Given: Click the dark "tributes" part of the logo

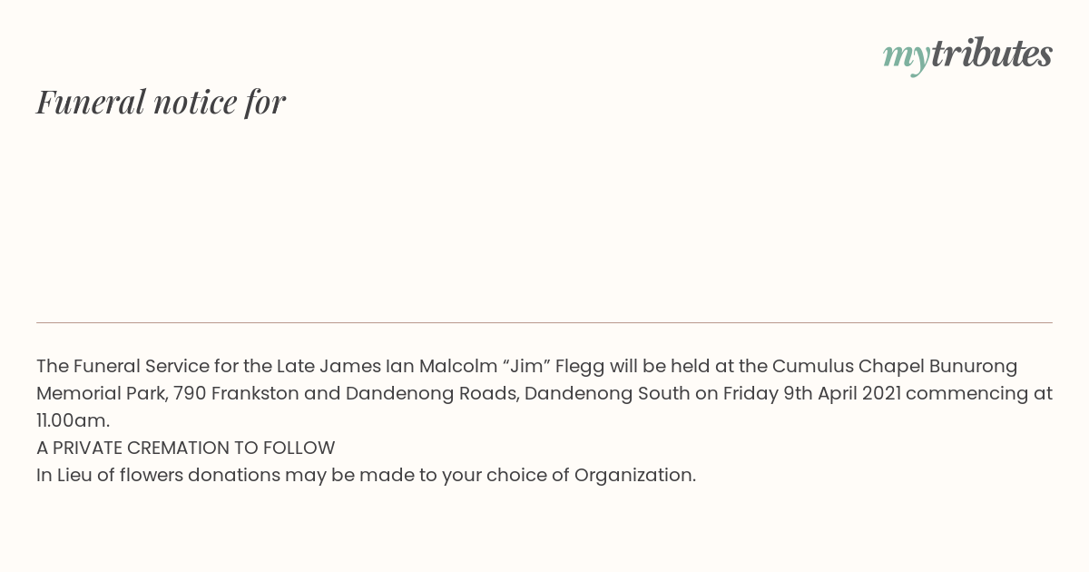Looking at the screenshot, I should point(992,53).
